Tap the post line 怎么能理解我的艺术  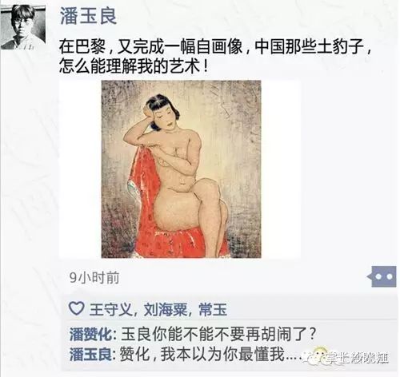[134, 65]
